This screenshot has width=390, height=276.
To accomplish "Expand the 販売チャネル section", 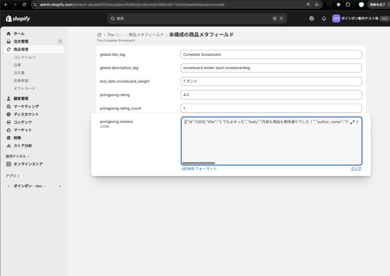I will (18, 156).
